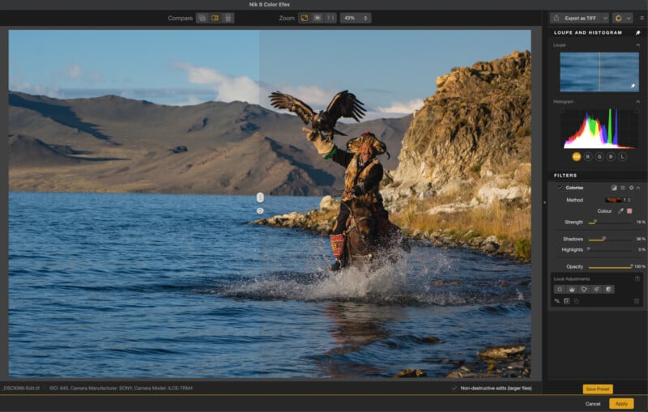The image size is (648, 412).
Task: Click the Loupe preview thumbnail
Action: 599,72
